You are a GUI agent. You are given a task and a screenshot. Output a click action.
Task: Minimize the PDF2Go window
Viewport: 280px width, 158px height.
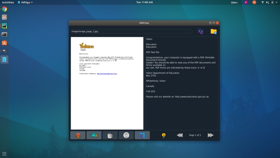[210, 23]
